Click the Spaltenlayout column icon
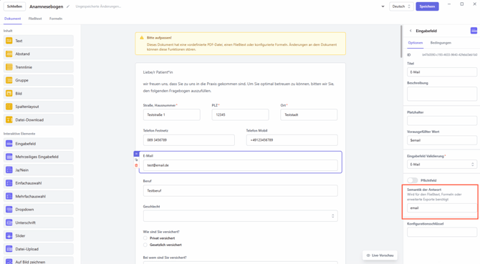The width and height of the screenshot is (480, 264). click(x=9, y=107)
